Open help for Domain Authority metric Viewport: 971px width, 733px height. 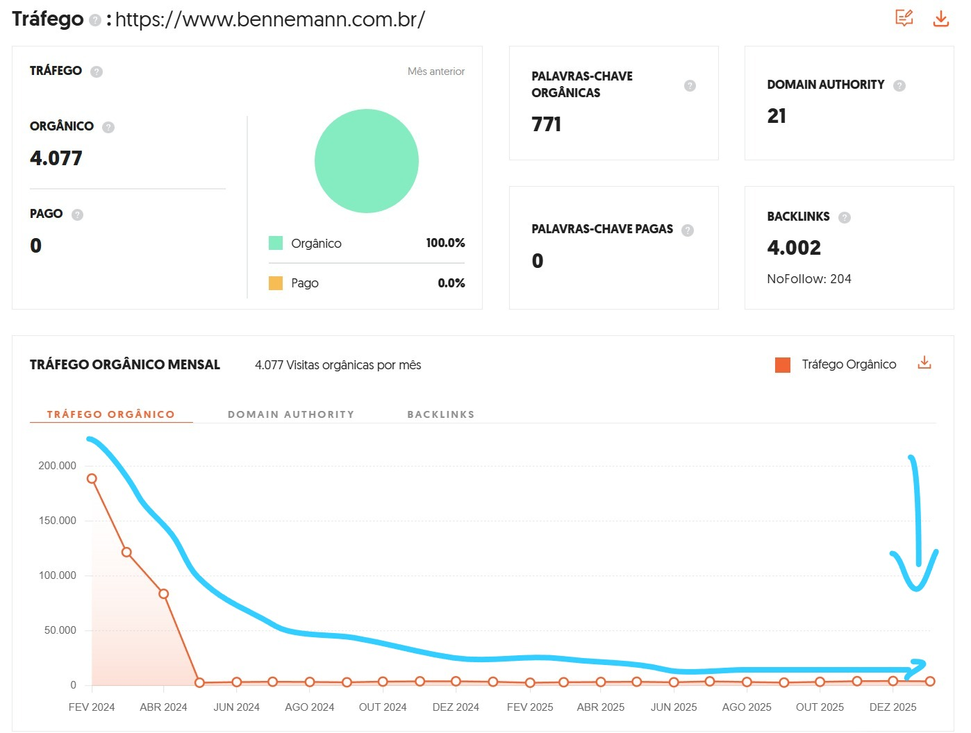pyautogui.click(x=899, y=85)
